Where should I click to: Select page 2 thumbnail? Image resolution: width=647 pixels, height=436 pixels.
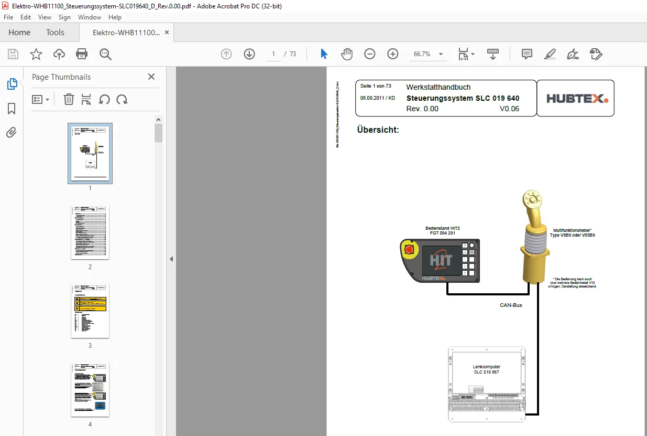[x=90, y=232]
